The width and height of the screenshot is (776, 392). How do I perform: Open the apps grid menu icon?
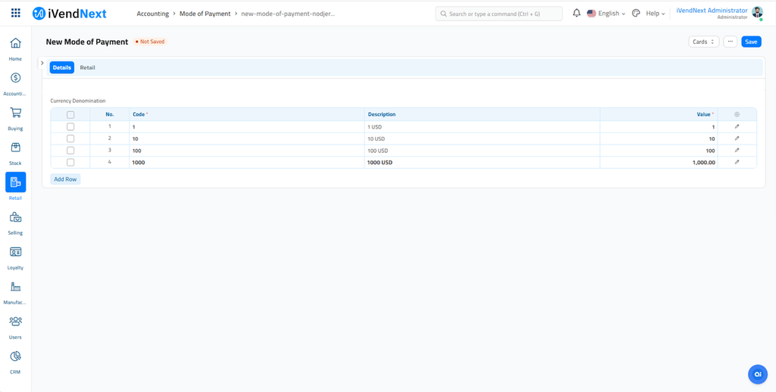[15, 14]
